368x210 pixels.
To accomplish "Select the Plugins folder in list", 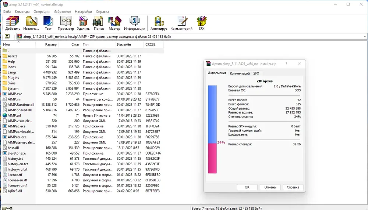I will tap(13, 78).
